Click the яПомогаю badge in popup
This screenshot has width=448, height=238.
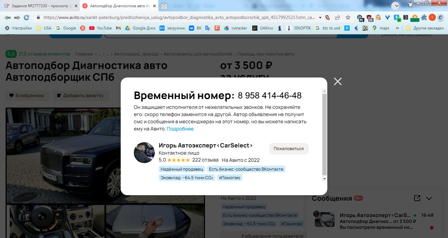(230, 178)
